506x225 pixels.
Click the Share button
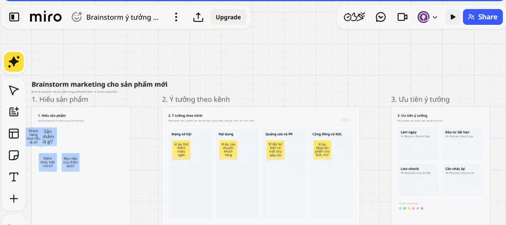[483, 17]
